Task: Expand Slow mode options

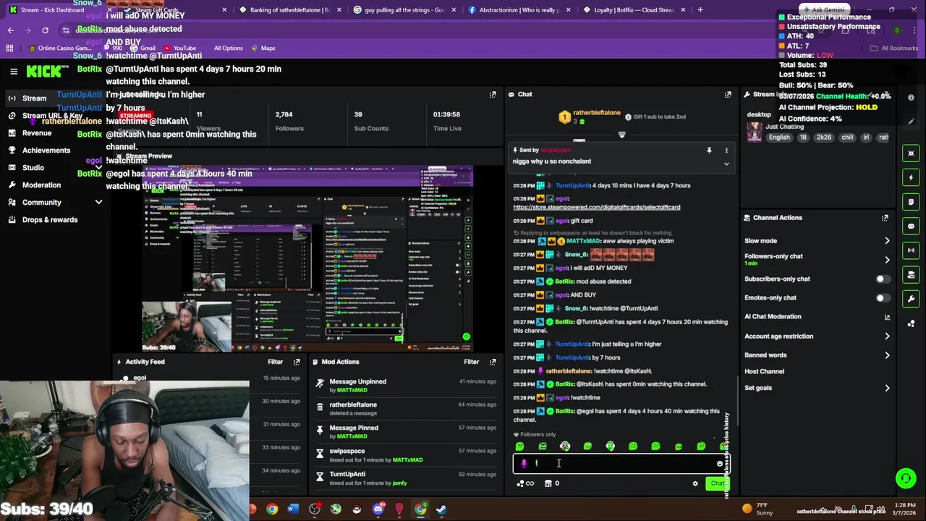Action: point(888,241)
